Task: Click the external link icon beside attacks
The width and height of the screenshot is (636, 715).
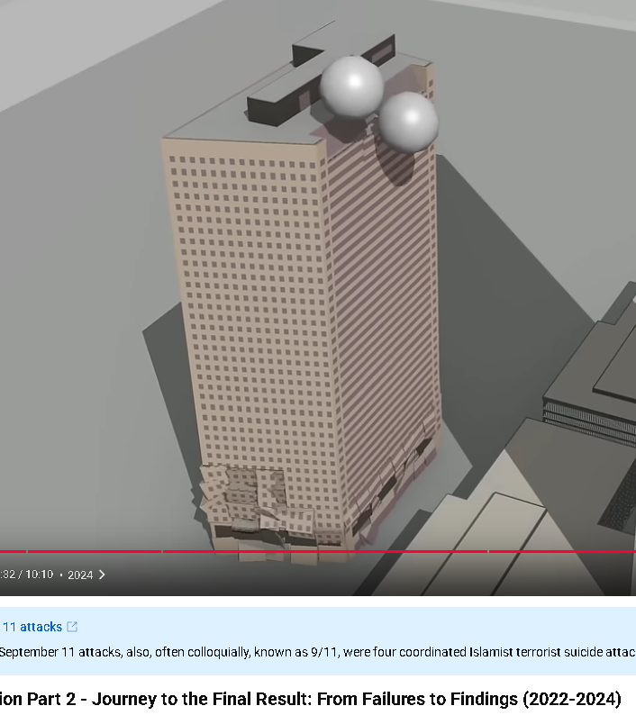Action: pyautogui.click(x=72, y=627)
